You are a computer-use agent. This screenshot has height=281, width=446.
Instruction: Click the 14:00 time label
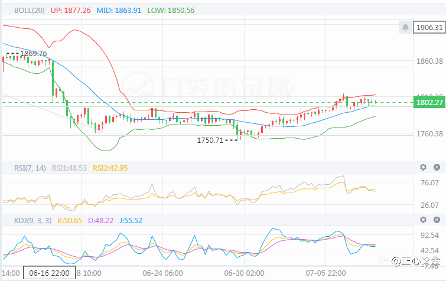[x=11, y=273]
